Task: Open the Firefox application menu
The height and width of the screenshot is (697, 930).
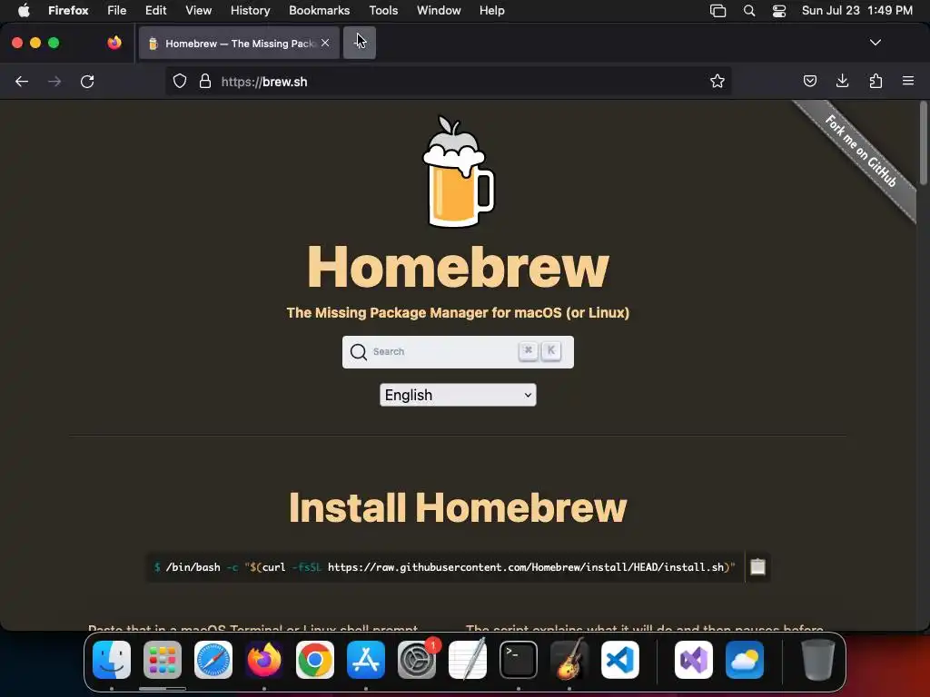Action: pyautogui.click(x=68, y=10)
